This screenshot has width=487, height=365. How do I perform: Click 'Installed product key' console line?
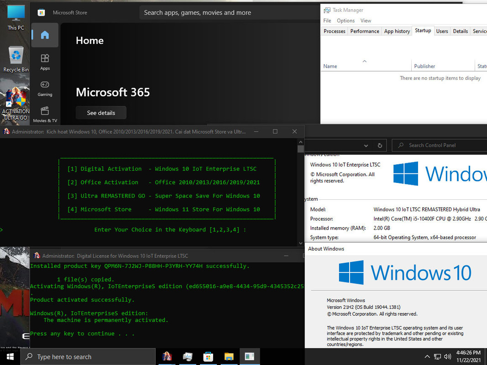[140, 266]
